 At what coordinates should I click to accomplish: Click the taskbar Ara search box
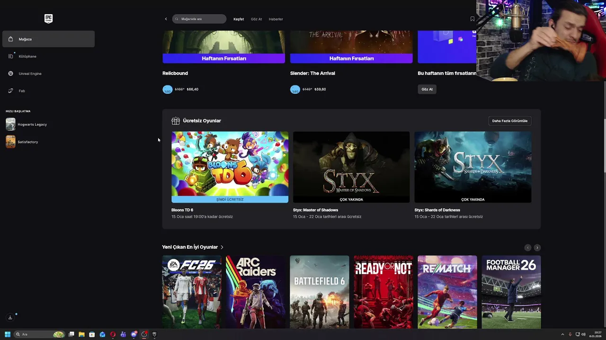pos(39,334)
